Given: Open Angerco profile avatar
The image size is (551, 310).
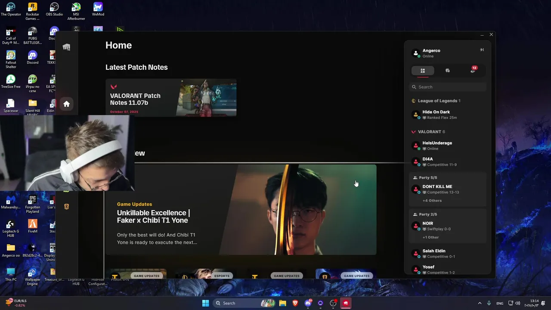Looking at the screenshot, I should [416, 53].
